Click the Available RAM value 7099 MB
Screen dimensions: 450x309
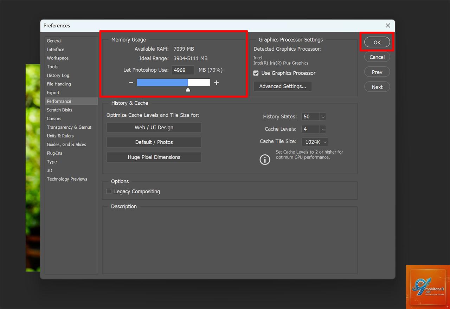pyautogui.click(x=184, y=49)
